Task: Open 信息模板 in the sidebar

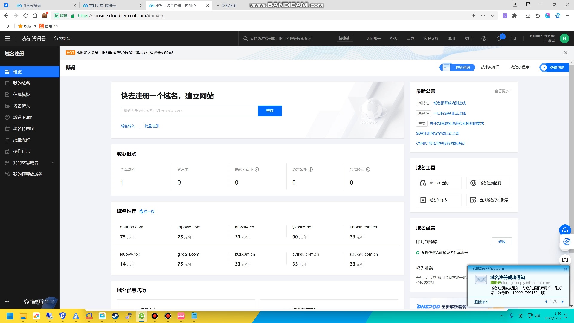Action: 30,95
